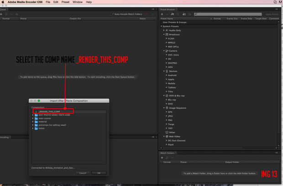Click OK in the Import Composition dialog
283x186 pixels.
click(99, 173)
